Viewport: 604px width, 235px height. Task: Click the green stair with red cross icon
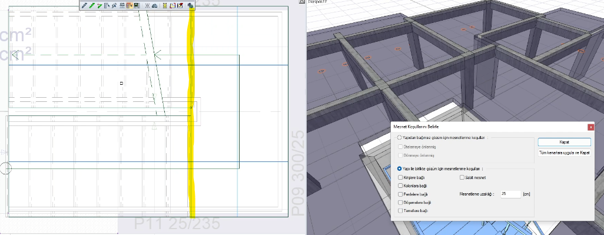(99, 5)
